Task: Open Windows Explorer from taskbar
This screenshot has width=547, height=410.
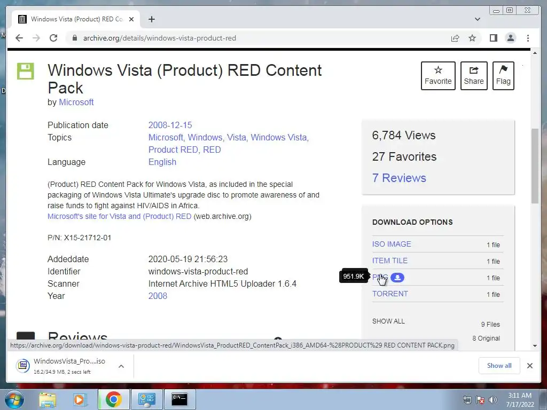Action: [x=48, y=399]
